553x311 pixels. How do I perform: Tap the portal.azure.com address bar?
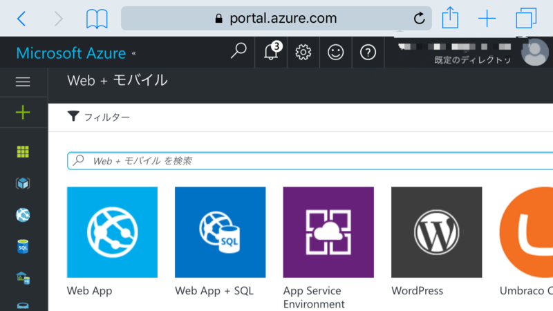(x=276, y=19)
